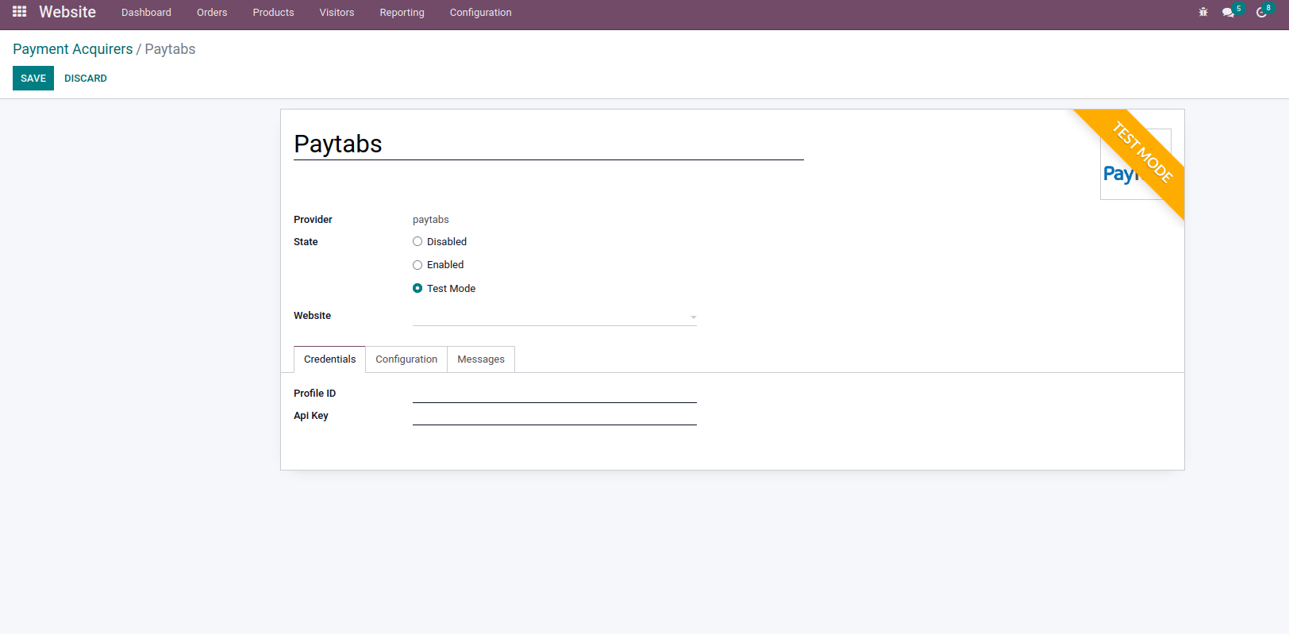The image size is (1289, 634).
Task: Switch to the Configuration tab in form
Action: coord(406,359)
